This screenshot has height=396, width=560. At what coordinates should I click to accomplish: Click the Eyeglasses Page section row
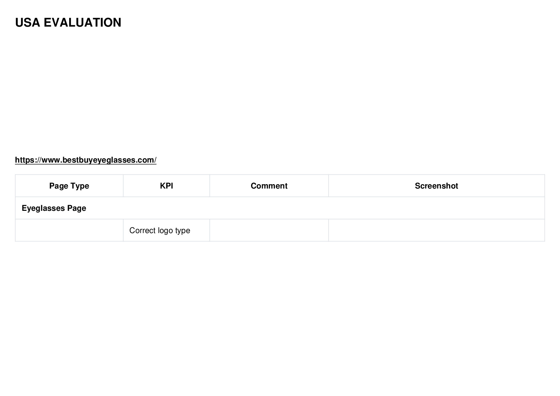coord(280,208)
